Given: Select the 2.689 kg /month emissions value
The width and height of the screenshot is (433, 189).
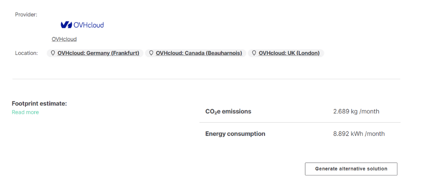Looking at the screenshot, I should click(356, 112).
